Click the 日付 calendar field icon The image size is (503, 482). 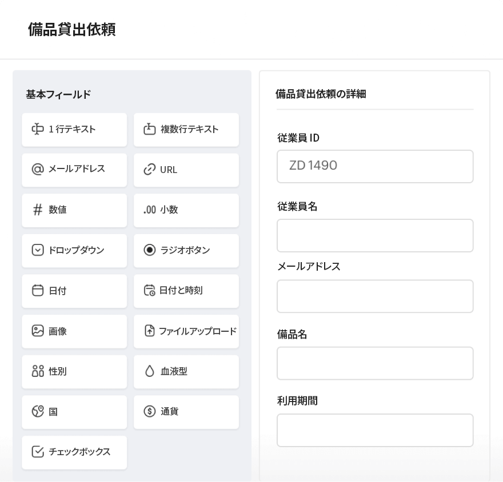point(37,291)
